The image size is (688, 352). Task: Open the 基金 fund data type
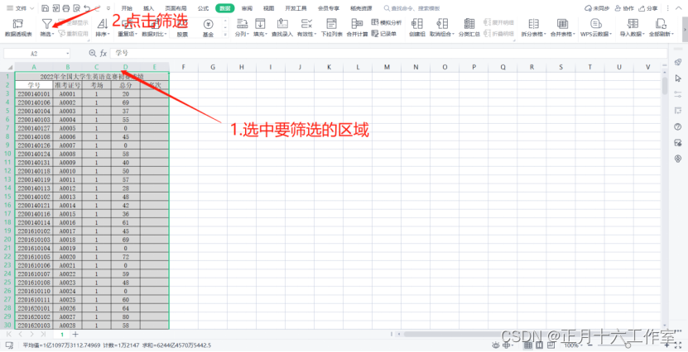[208, 27]
